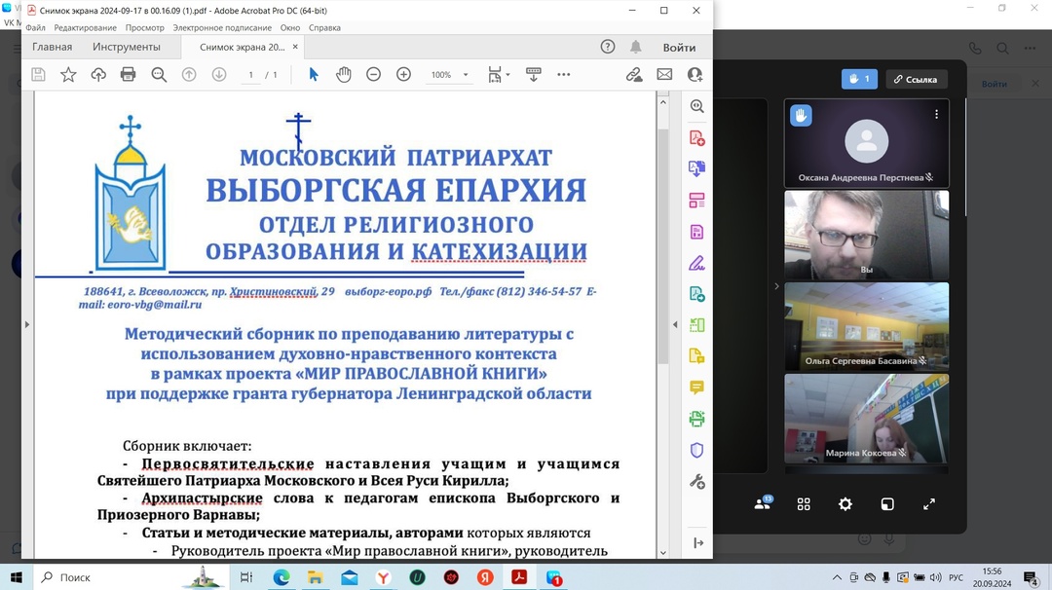Image resolution: width=1052 pixels, height=590 pixels.
Task: Open the Справка menu
Action: pos(324,27)
